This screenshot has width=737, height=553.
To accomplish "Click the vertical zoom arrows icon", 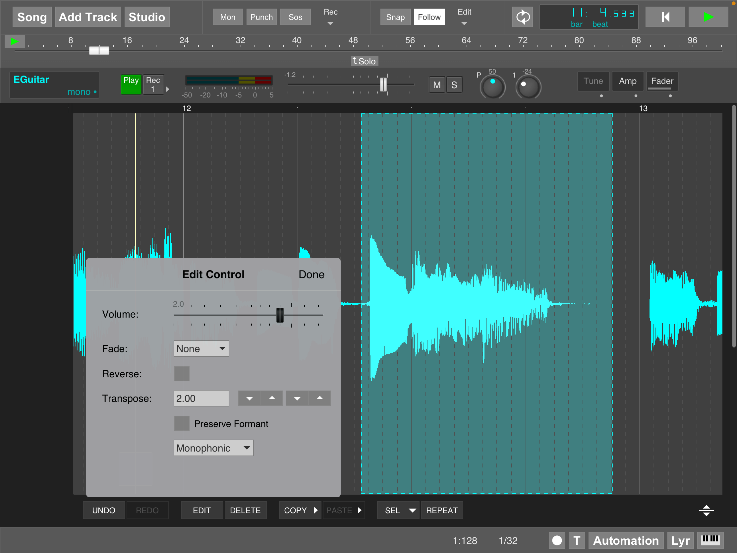I will click(706, 510).
